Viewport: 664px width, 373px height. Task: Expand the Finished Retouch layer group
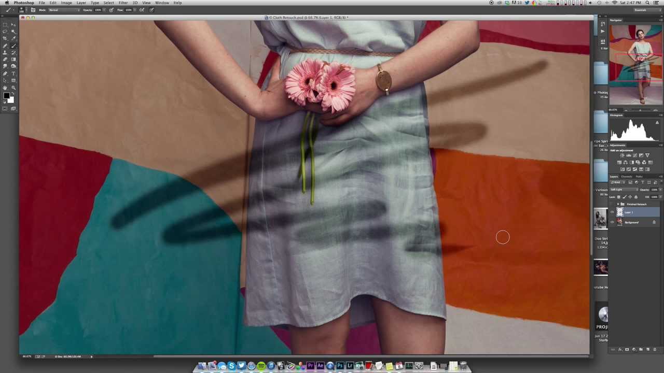point(618,204)
